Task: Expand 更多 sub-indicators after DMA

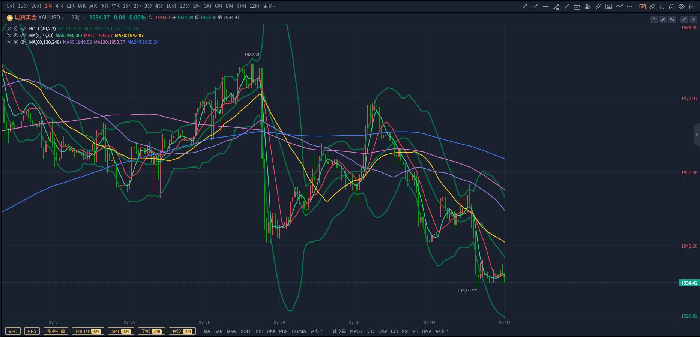Action: pyautogui.click(x=442, y=331)
